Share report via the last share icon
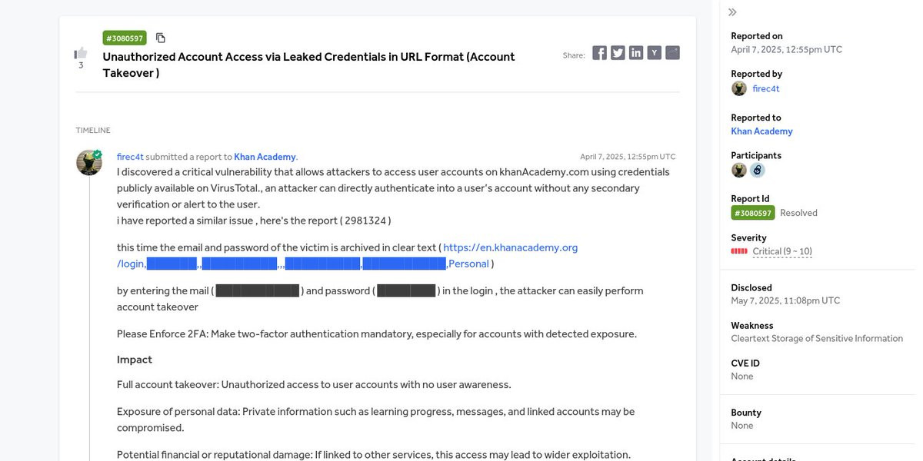Viewport: 923px width, 461px height. pyautogui.click(x=672, y=53)
